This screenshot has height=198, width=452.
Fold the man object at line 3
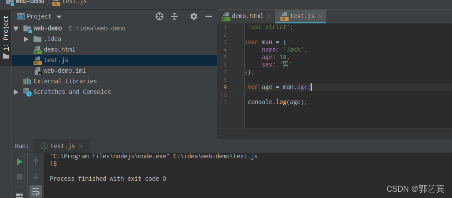click(x=245, y=42)
